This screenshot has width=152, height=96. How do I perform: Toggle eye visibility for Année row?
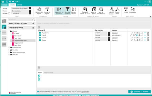145,40
